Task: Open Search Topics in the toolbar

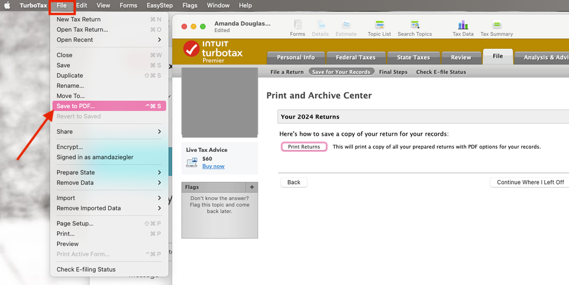Action: pyautogui.click(x=414, y=28)
